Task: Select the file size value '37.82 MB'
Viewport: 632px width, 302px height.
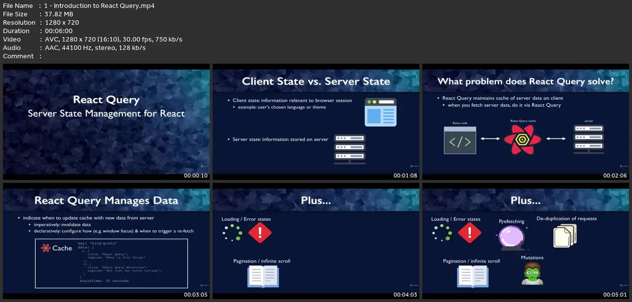Action: (58, 14)
